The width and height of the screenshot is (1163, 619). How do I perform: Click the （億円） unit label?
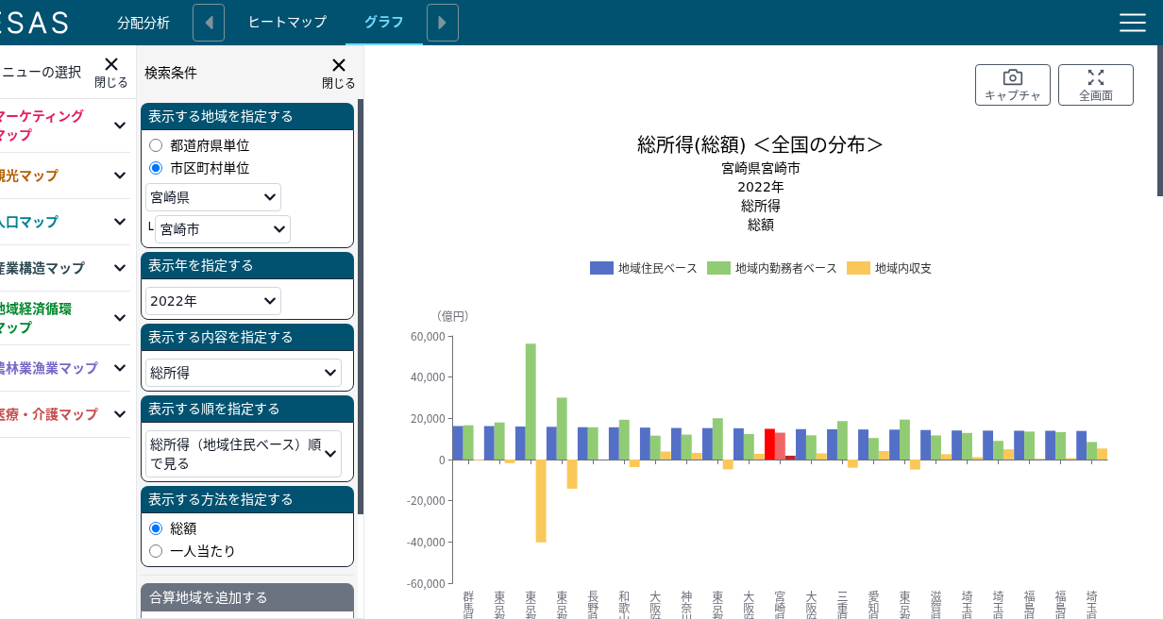pos(452,316)
